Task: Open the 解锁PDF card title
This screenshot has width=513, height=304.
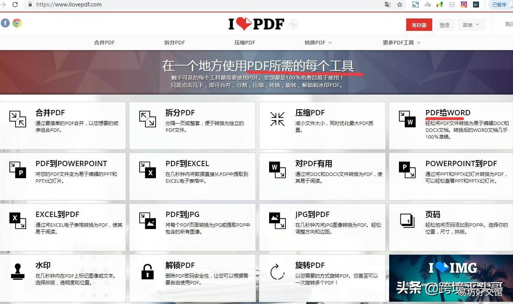Action: (180, 265)
